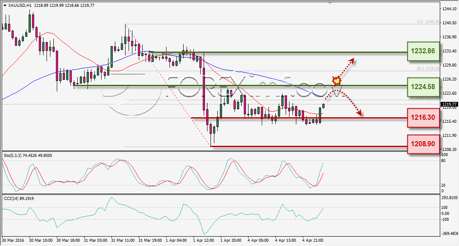Click the CCI scale value -100

click(445, 220)
